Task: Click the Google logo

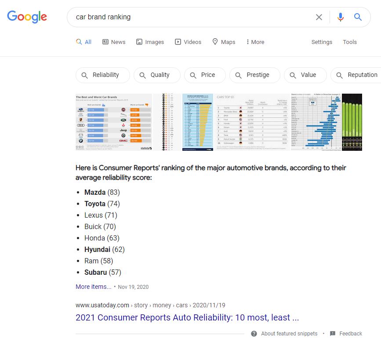Action: click(x=27, y=17)
